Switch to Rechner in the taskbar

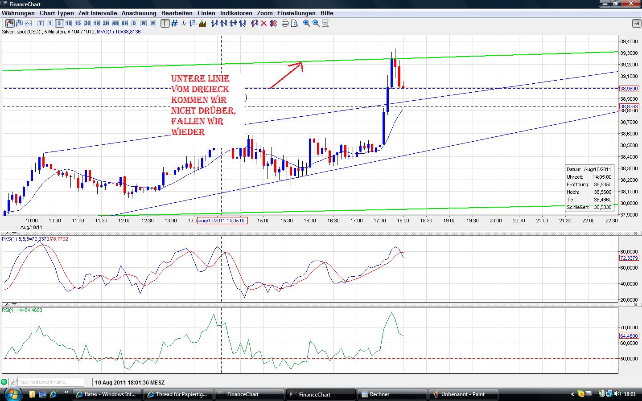click(x=392, y=394)
